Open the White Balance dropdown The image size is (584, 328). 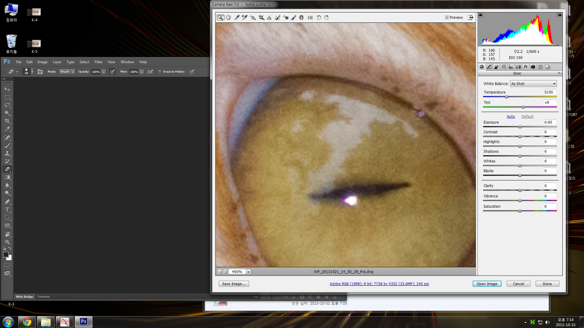pyautogui.click(x=533, y=84)
